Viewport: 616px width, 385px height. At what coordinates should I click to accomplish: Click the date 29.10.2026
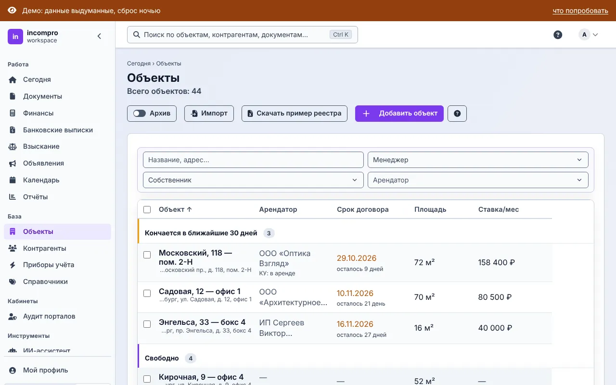click(357, 258)
